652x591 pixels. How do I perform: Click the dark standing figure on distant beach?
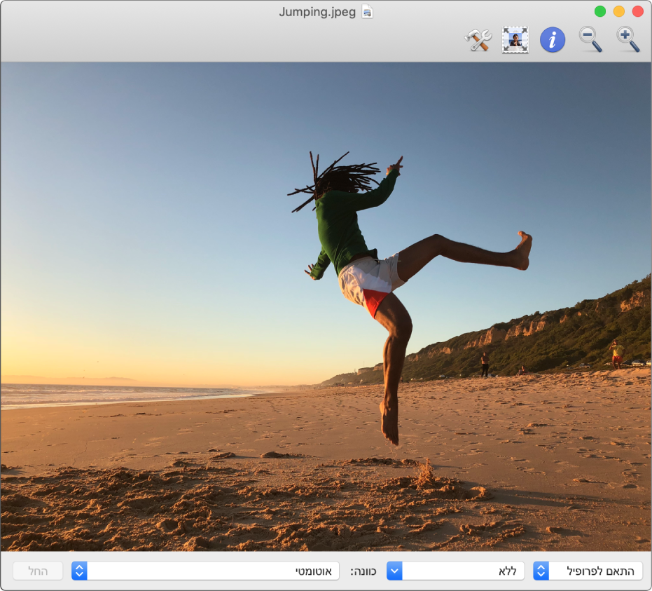(x=485, y=364)
